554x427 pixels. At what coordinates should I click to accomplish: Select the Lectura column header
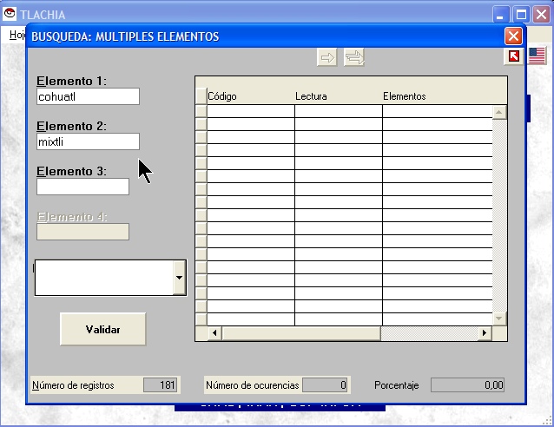338,96
